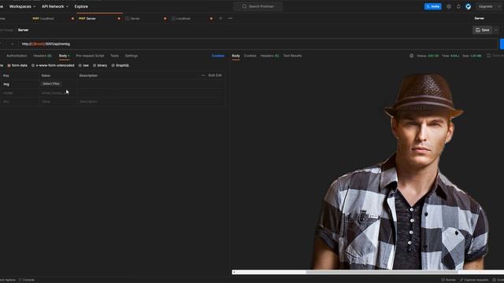The image size is (504, 283).
Task: Expand the Save options arrow
Action: (496, 30)
